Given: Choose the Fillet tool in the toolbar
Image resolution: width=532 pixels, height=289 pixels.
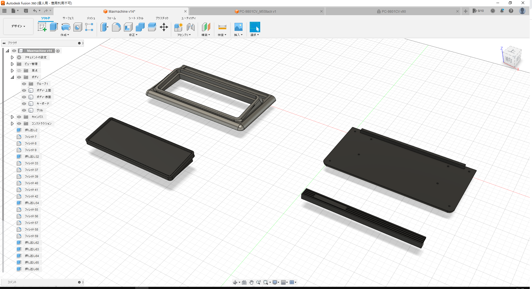Looking at the screenshot, I should 116,27.
